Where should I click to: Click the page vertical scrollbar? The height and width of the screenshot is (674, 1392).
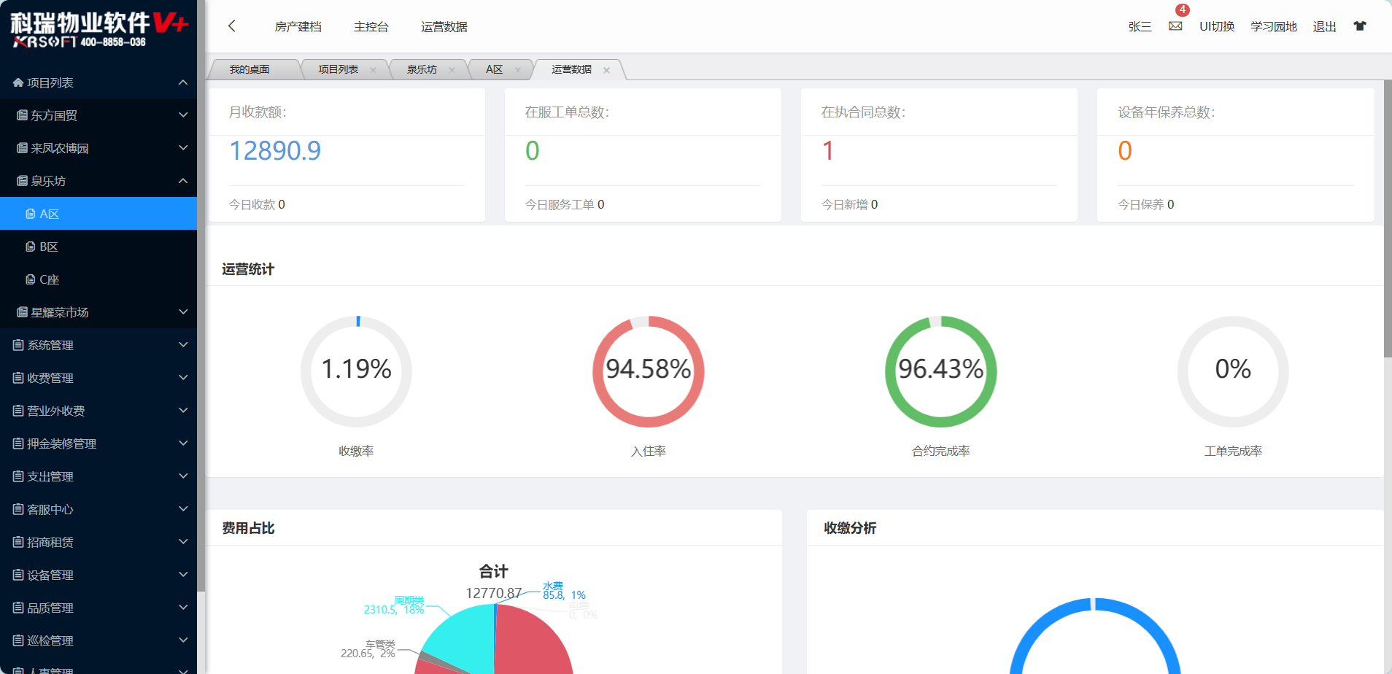point(1388,219)
